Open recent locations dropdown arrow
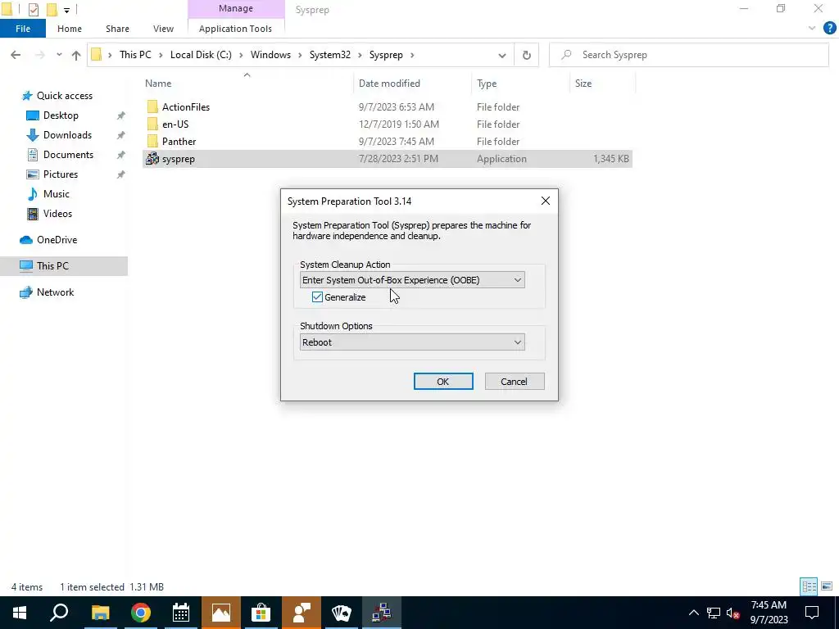The image size is (839, 629). coord(59,55)
